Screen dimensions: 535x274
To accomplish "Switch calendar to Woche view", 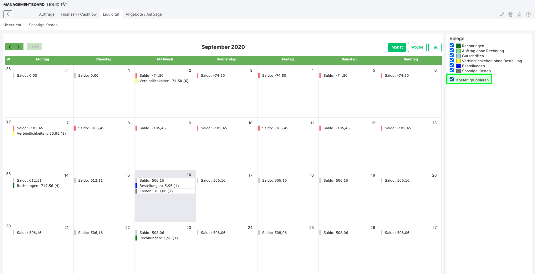I will (417, 47).
